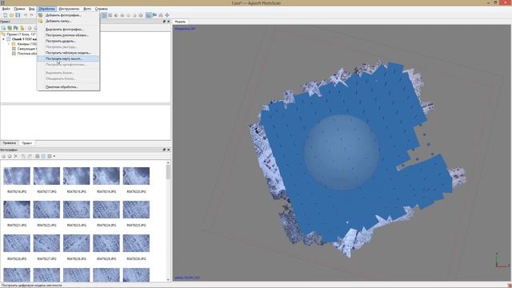The height and width of the screenshot is (288, 512).
Task: Click the Undo arrow icon
Action: [x=26, y=15]
